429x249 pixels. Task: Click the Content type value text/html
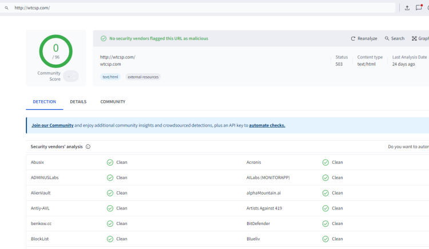click(x=366, y=64)
